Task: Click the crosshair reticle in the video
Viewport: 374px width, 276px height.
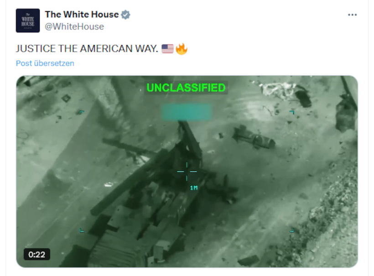Action: (187, 171)
